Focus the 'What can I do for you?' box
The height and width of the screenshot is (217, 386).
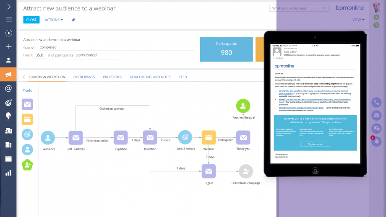pos(300,8)
